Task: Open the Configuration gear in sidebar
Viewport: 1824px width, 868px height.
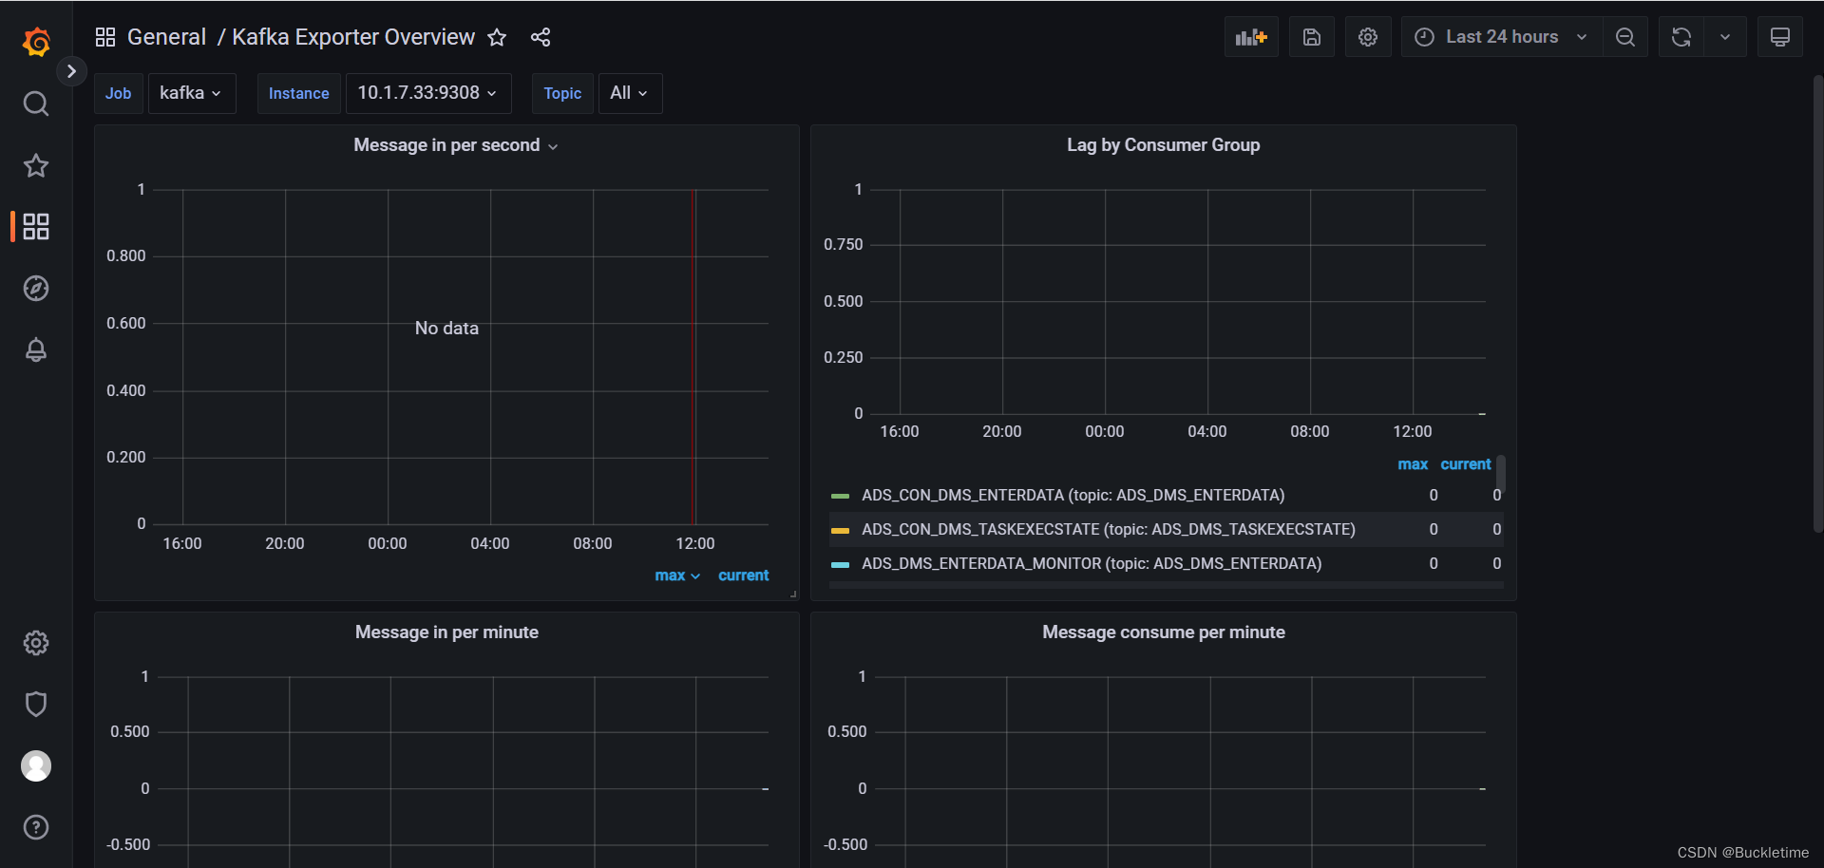Action: pyautogui.click(x=36, y=643)
